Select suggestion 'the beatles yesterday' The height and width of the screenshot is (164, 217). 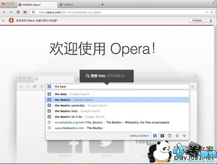point(117,105)
